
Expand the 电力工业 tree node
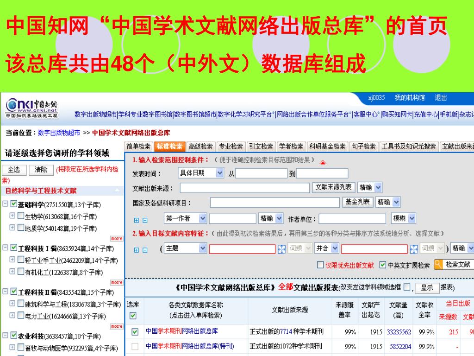click(12, 315)
